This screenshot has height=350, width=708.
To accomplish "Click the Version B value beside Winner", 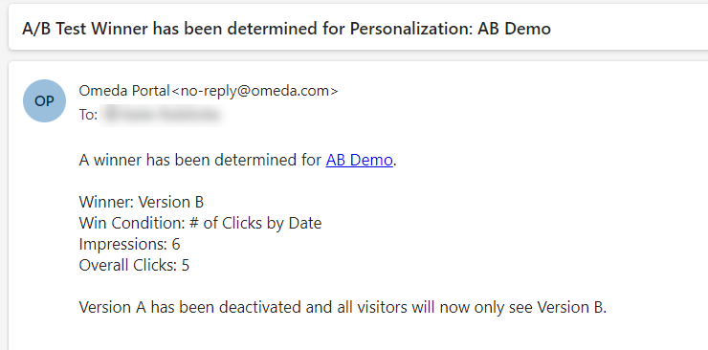I will 170,202.
